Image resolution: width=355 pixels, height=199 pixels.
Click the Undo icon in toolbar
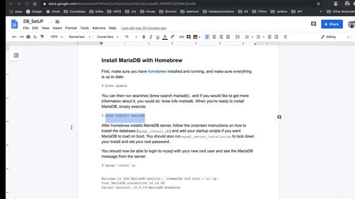pos(14,37)
